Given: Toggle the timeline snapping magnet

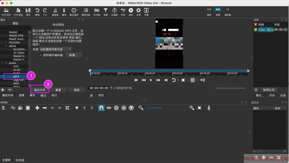Looking at the screenshot, I should coord(101,108).
